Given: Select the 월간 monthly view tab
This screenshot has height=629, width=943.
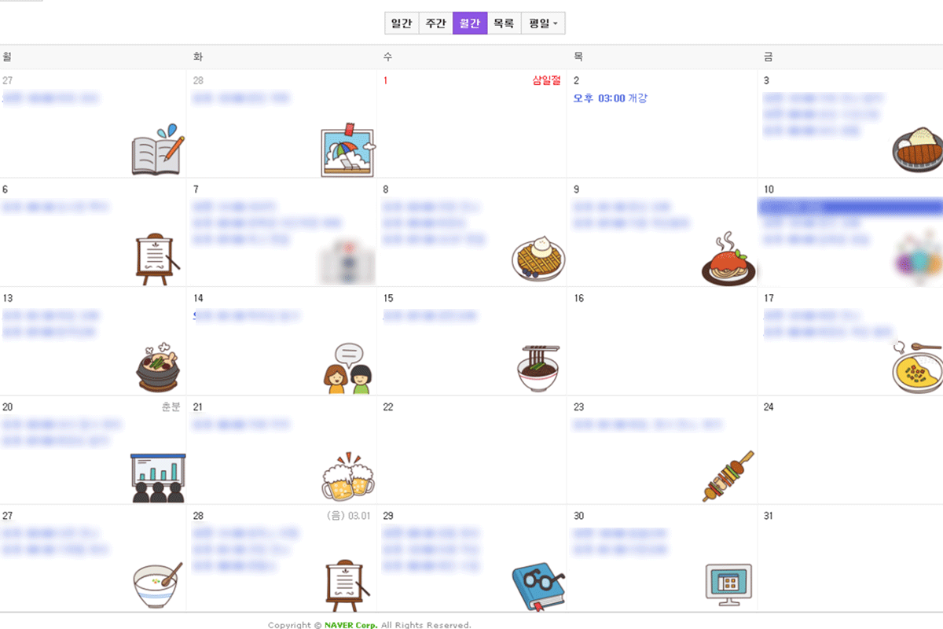Looking at the screenshot, I should click(x=470, y=24).
